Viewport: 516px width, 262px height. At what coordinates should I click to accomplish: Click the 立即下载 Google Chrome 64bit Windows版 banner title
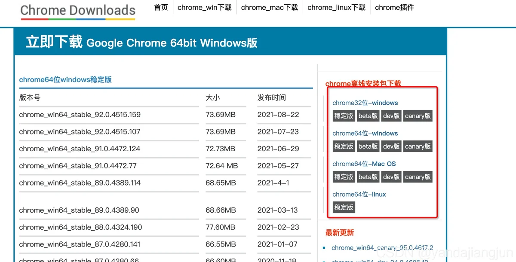[141, 42]
